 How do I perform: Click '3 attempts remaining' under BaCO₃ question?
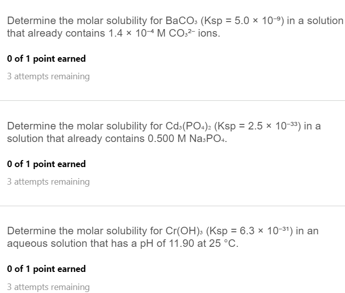(x=48, y=76)
